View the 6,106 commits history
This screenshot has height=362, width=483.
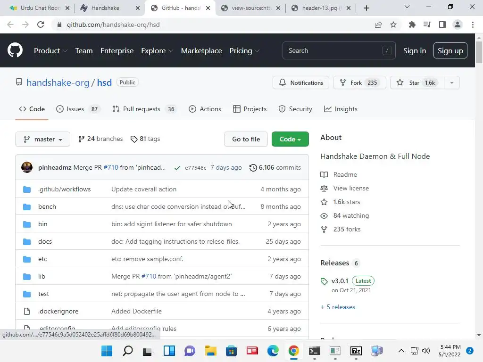coord(275,167)
